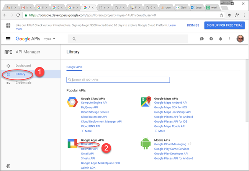
Task: Click the Android Mobile APIs logo
Action: (146, 144)
